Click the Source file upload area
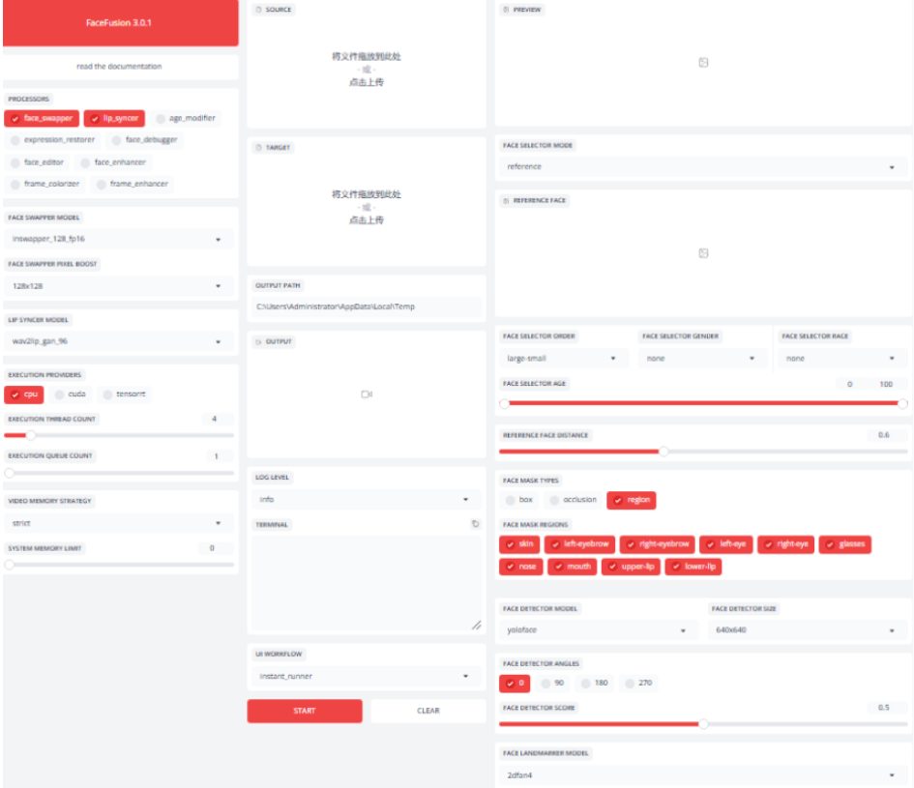The image size is (914, 788). pyautogui.click(x=366, y=70)
